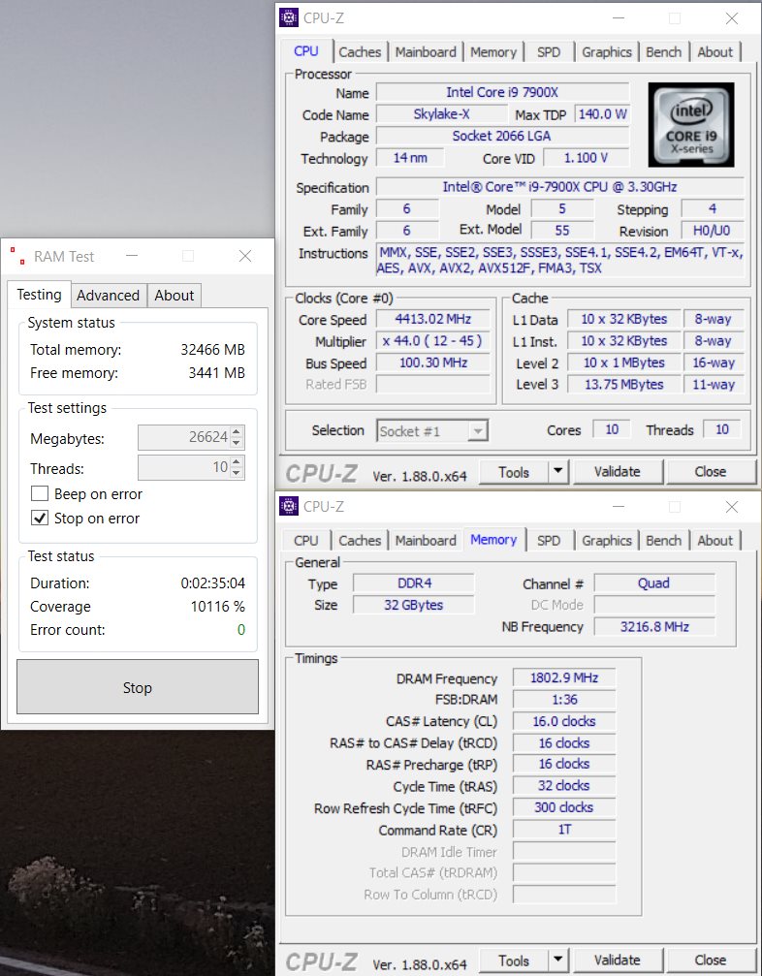The image size is (762, 976).
Task: Uncheck Stop on error checkbox
Action: pos(40,518)
